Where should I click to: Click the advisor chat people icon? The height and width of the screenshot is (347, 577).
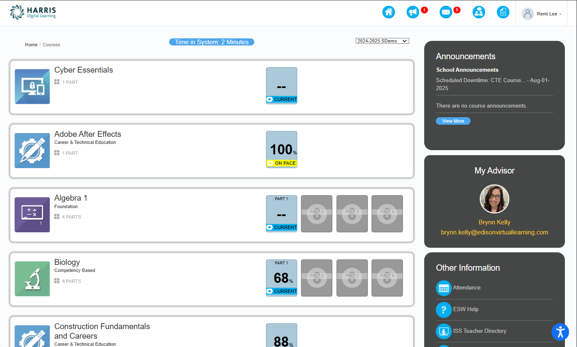tap(478, 12)
